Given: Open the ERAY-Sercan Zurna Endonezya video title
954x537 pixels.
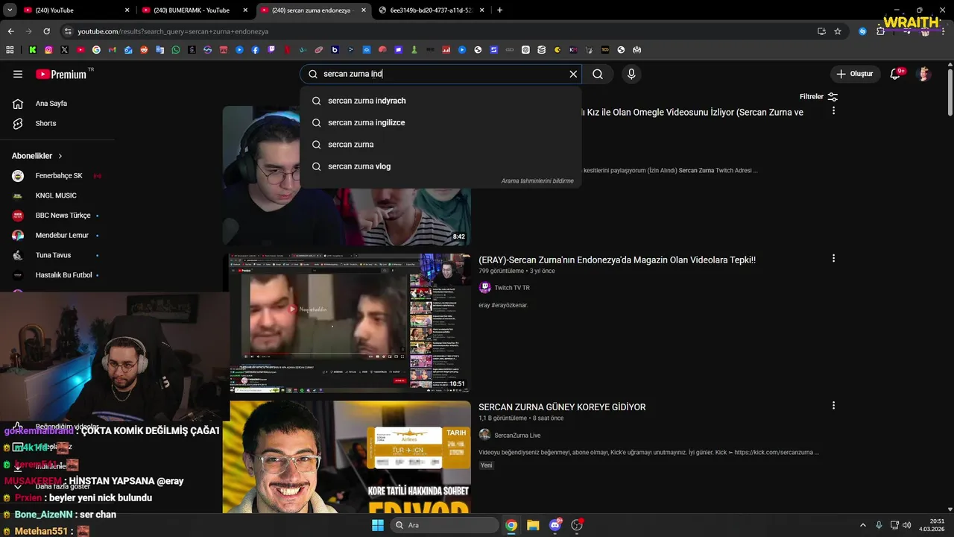Looking at the screenshot, I should coord(617,260).
